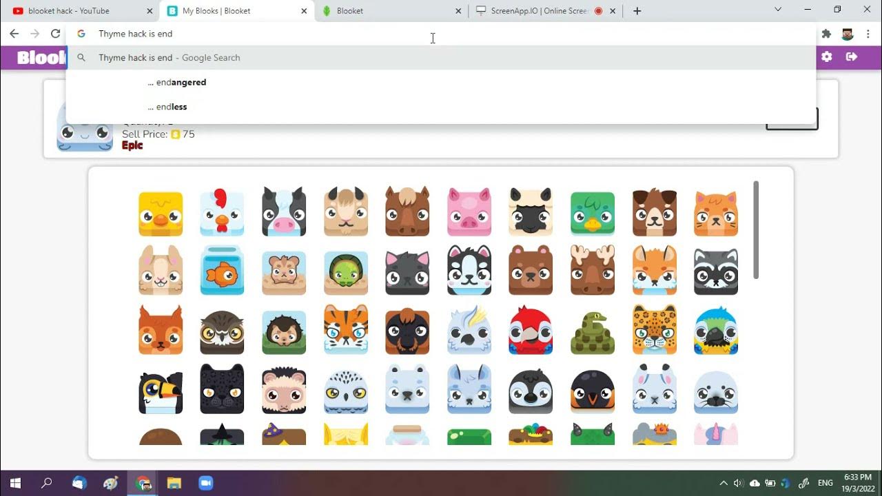Select the green Turtle blook

click(x=346, y=273)
